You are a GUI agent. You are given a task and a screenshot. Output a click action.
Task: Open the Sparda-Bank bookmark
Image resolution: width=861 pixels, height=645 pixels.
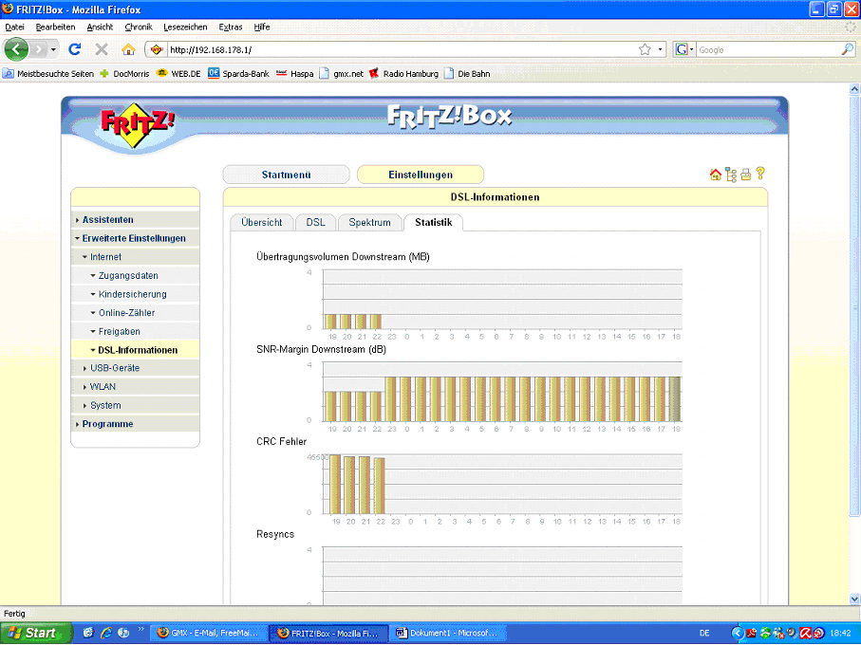237,73
